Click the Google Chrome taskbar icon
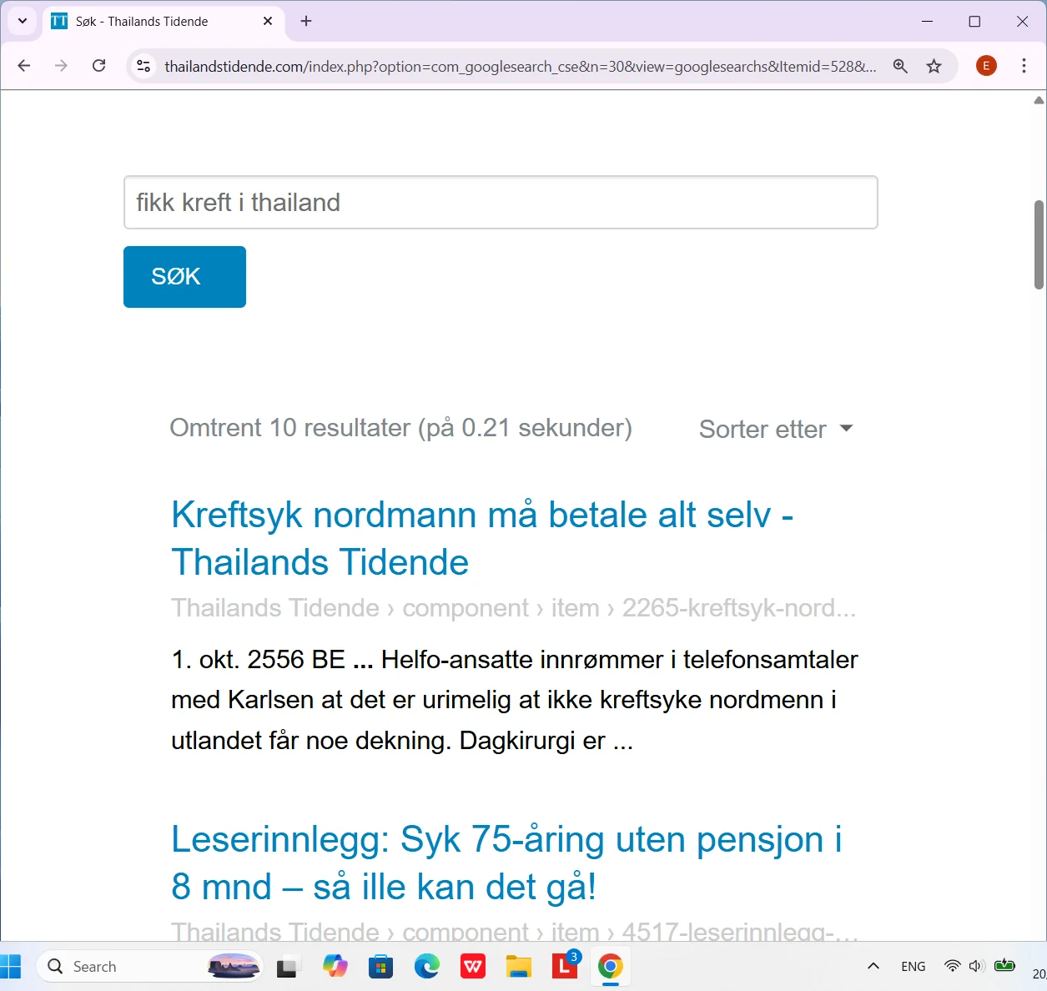Image resolution: width=1047 pixels, height=991 pixels. (x=611, y=967)
